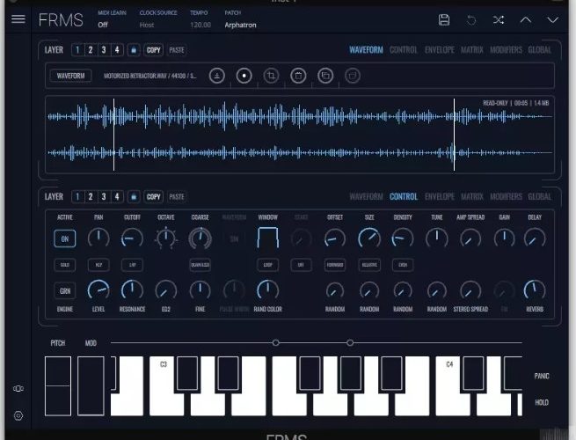Toggle the GRN engine button
Viewport: 576px width, 440px height.
[65, 290]
